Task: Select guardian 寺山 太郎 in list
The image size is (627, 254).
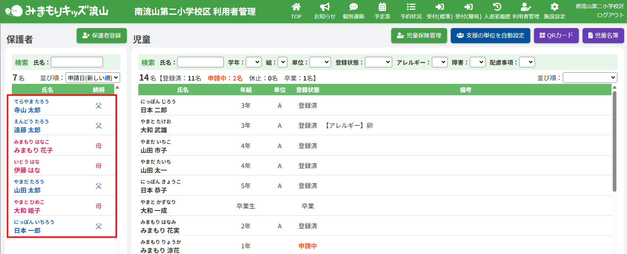Action: click(x=27, y=110)
